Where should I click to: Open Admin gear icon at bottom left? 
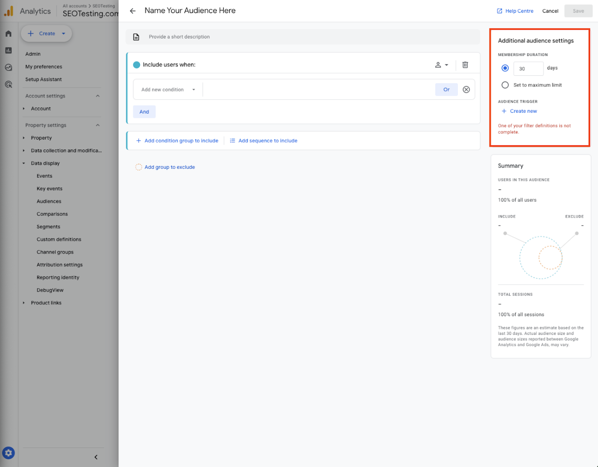click(x=9, y=453)
